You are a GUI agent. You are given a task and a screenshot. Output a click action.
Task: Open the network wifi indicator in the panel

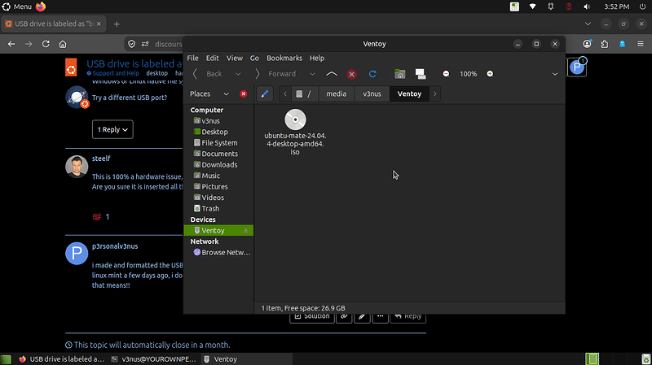[533, 7]
